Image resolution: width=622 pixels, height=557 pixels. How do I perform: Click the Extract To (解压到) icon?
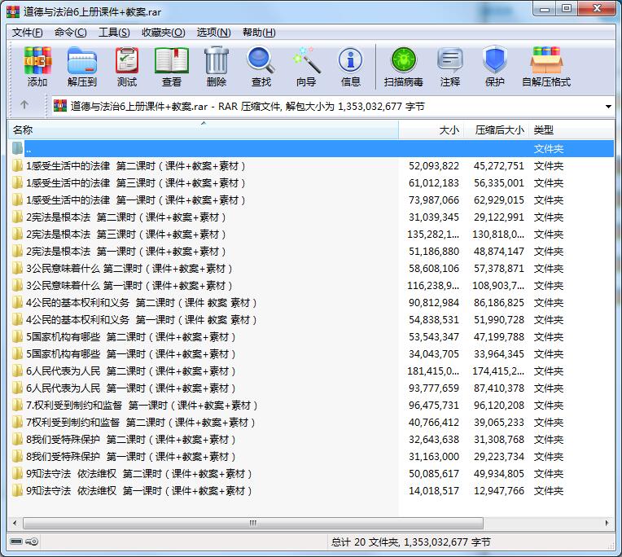coord(82,66)
